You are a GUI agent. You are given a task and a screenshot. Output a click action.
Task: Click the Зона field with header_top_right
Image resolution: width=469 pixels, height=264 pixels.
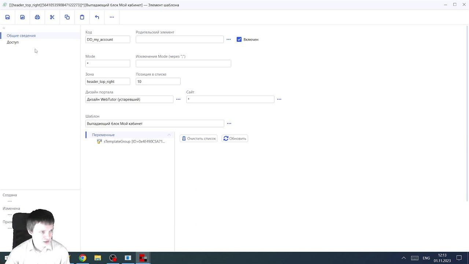[108, 81]
